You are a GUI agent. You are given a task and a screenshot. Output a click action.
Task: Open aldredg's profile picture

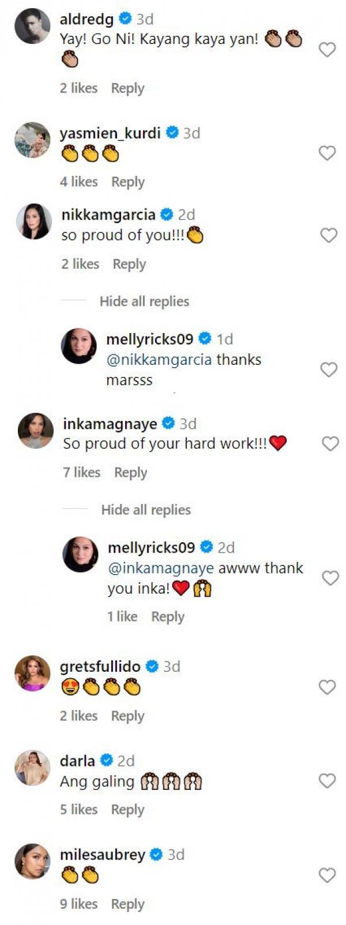(x=32, y=26)
